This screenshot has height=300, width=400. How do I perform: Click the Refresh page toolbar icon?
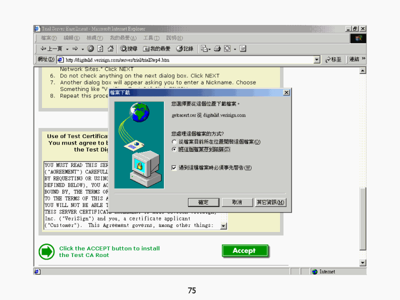click(100, 48)
